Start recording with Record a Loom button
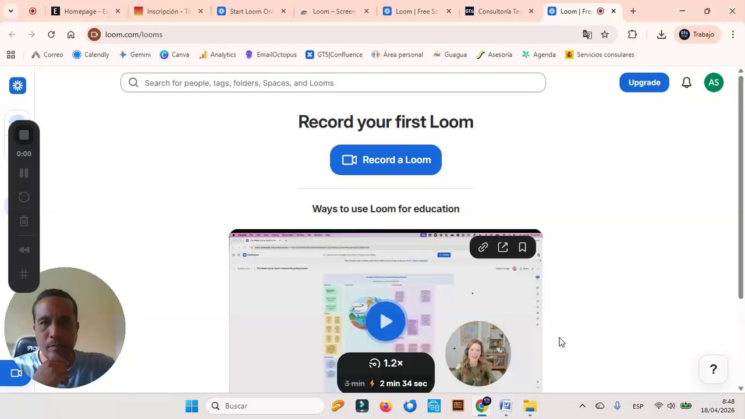Viewport: 745px width, 419px height. tap(386, 160)
